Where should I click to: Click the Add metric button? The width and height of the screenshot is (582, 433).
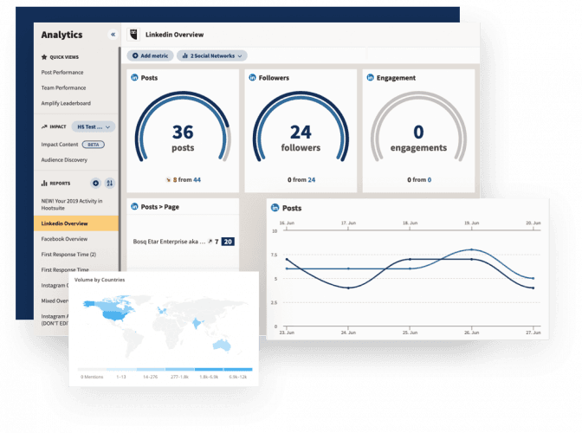tap(151, 55)
